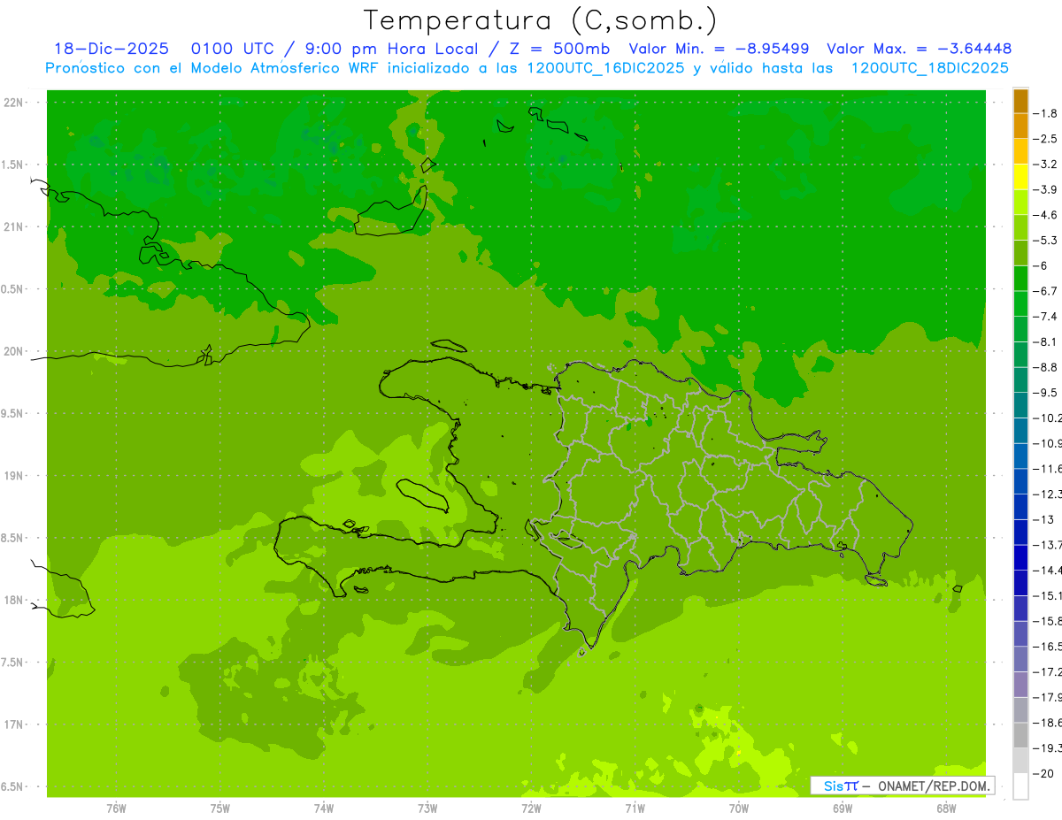Image resolution: width=1062 pixels, height=820 pixels.
Task: Click the '69W' longitude axis label
Action: 843,808
